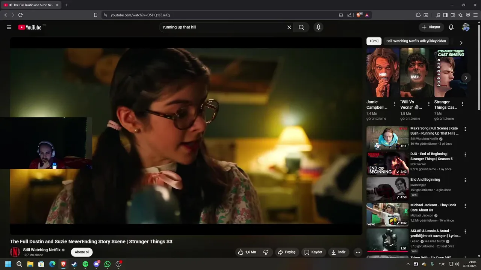Open DJO End of Beginning thumbnail
481x270 pixels.
click(387, 163)
